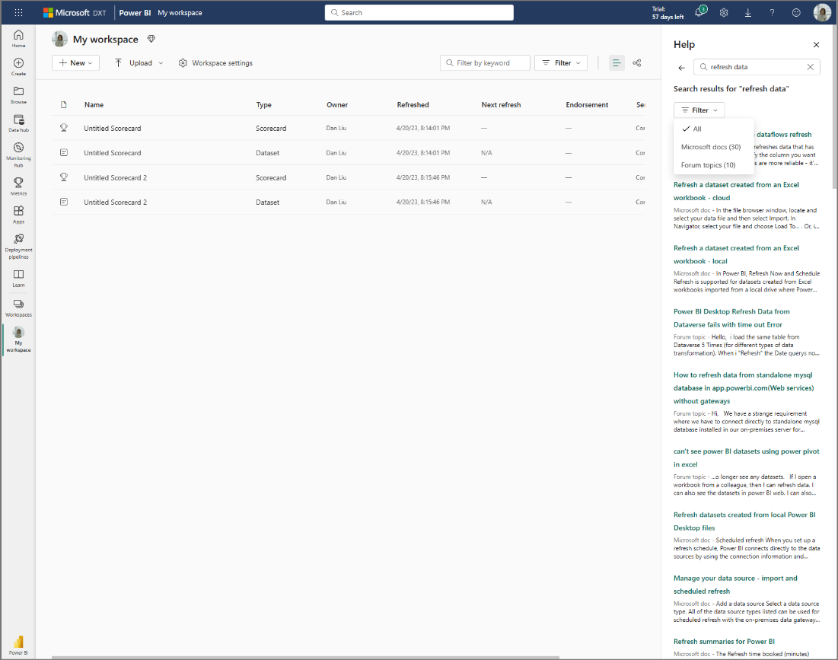Click the Power BI title in header
Image resolution: width=838 pixels, height=660 pixels.
coord(135,13)
